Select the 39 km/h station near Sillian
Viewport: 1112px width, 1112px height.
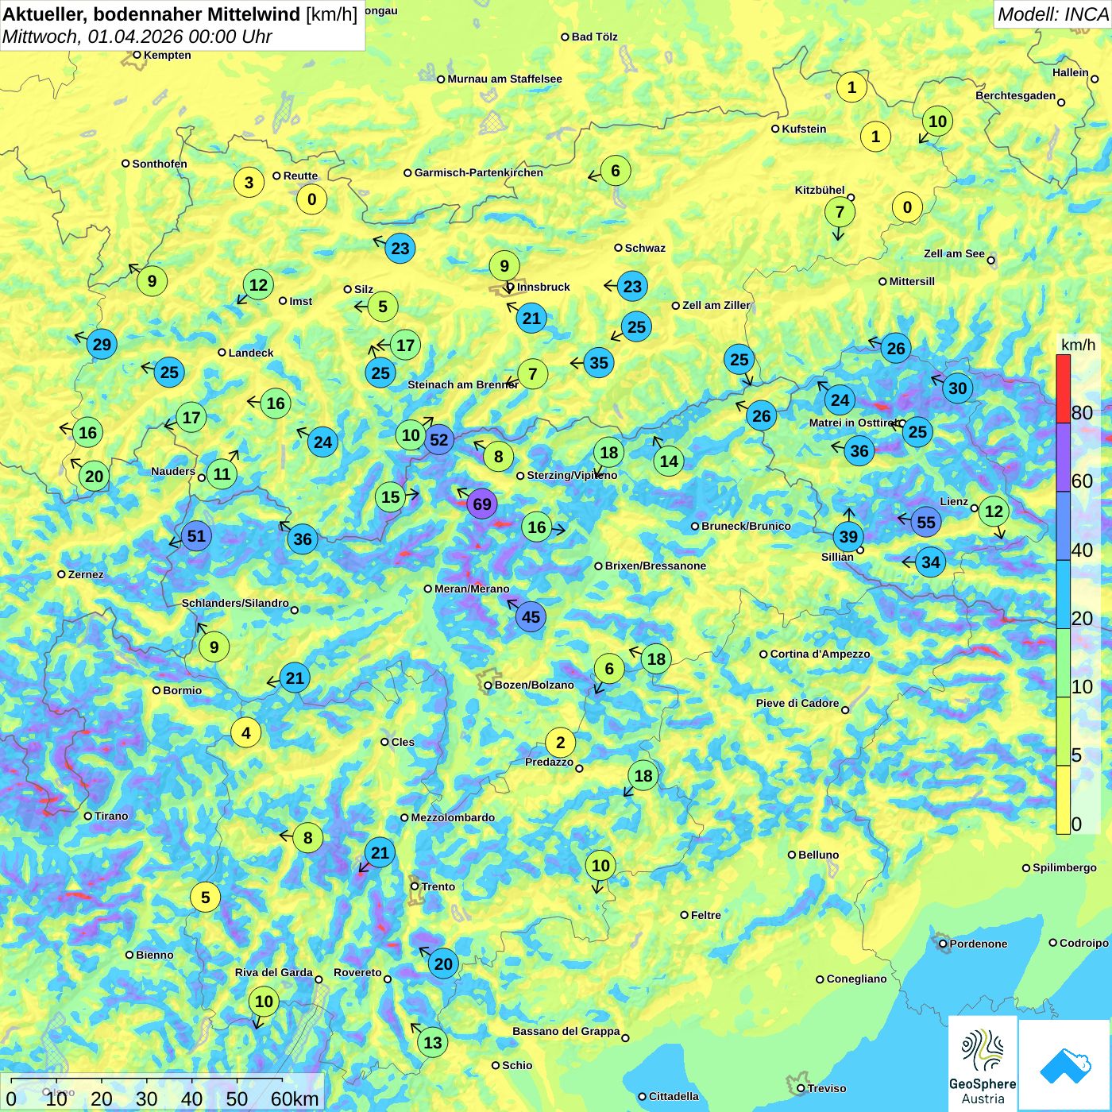pos(848,536)
